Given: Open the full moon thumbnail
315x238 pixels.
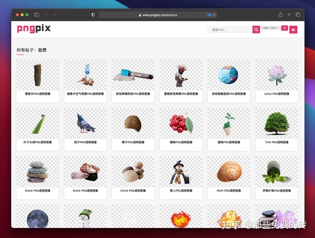Looking at the screenshot, I should pos(38,217).
